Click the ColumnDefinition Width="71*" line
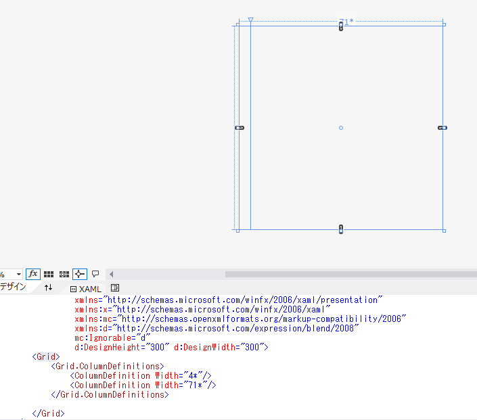This screenshot has width=477, height=420. [x=143, y=385]
